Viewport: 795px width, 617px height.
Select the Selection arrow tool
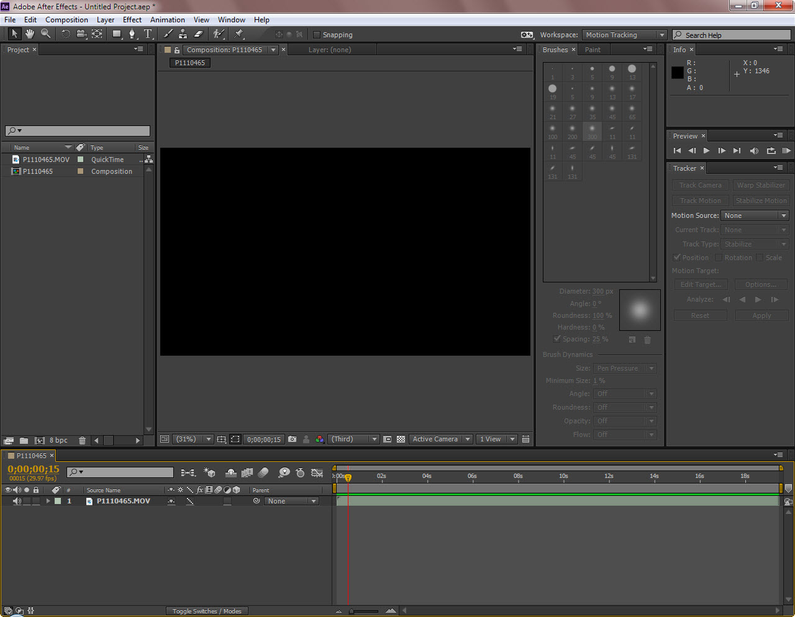pyautogui.click(x=14, y=34)
